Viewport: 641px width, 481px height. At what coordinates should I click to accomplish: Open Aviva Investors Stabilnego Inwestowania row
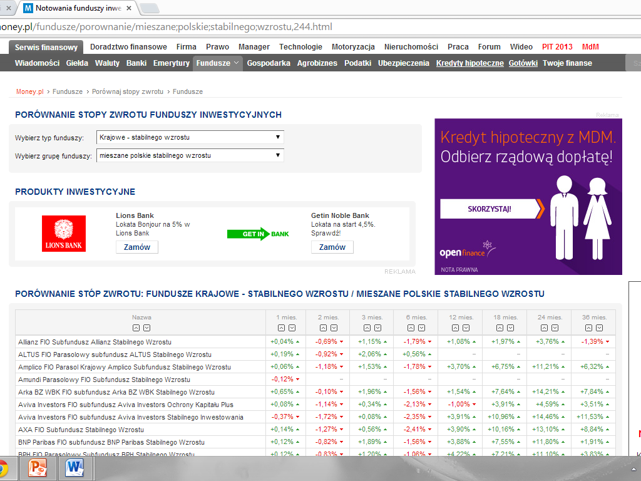pyautogui.click(x=130, y=417)
